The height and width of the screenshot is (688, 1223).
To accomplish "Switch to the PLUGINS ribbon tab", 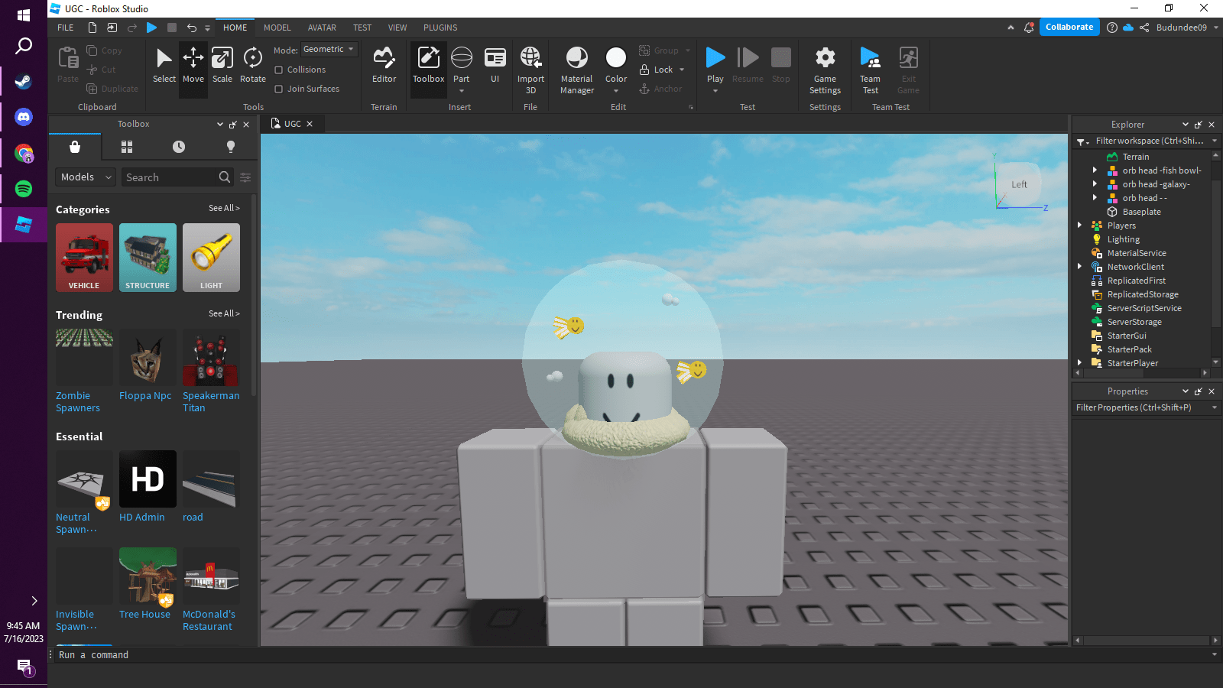I will click(x=440, y=28).
